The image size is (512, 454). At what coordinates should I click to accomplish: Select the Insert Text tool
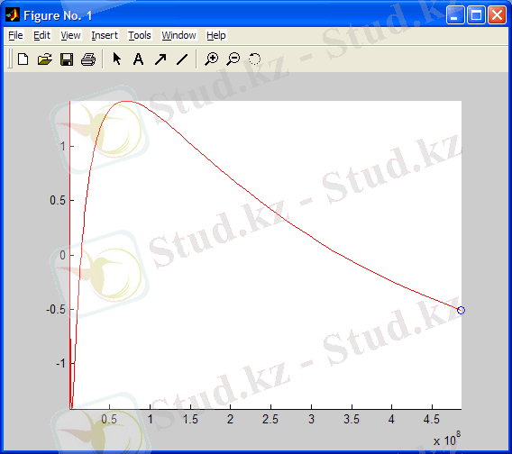coord(139,59)
